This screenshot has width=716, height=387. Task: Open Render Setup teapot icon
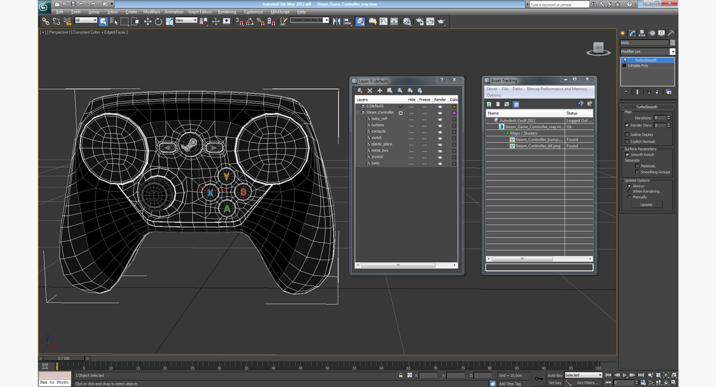point(420,22)
